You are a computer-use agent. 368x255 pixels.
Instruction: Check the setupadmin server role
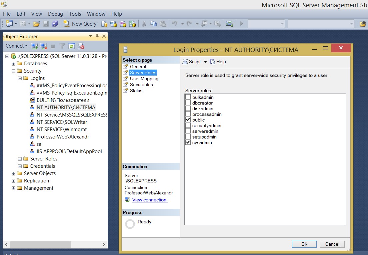[188, 136]
